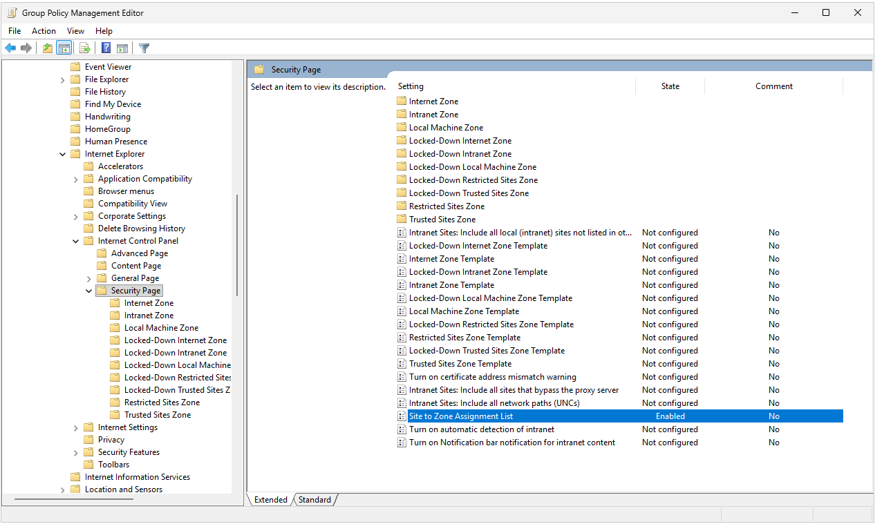Select Browser menus tree item
875x524 pixels.
(x=126, y=191)
